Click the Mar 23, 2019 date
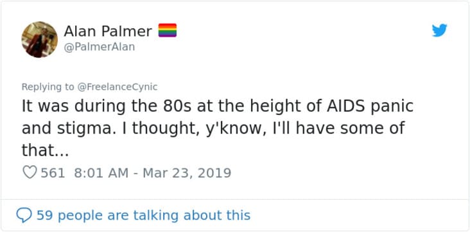The image size is (470, 232). pos(187,173)
